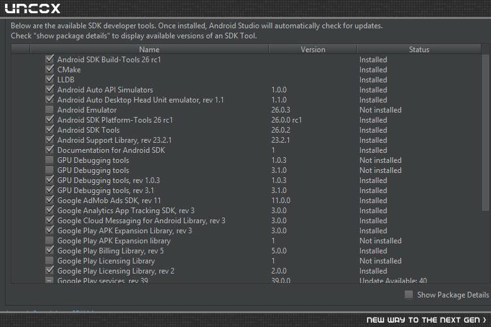Screen dimensions: 491x327
Task: Select the 'Android SDK Build-Tools 26 rc1' name
Action: [x=109, y=60]
